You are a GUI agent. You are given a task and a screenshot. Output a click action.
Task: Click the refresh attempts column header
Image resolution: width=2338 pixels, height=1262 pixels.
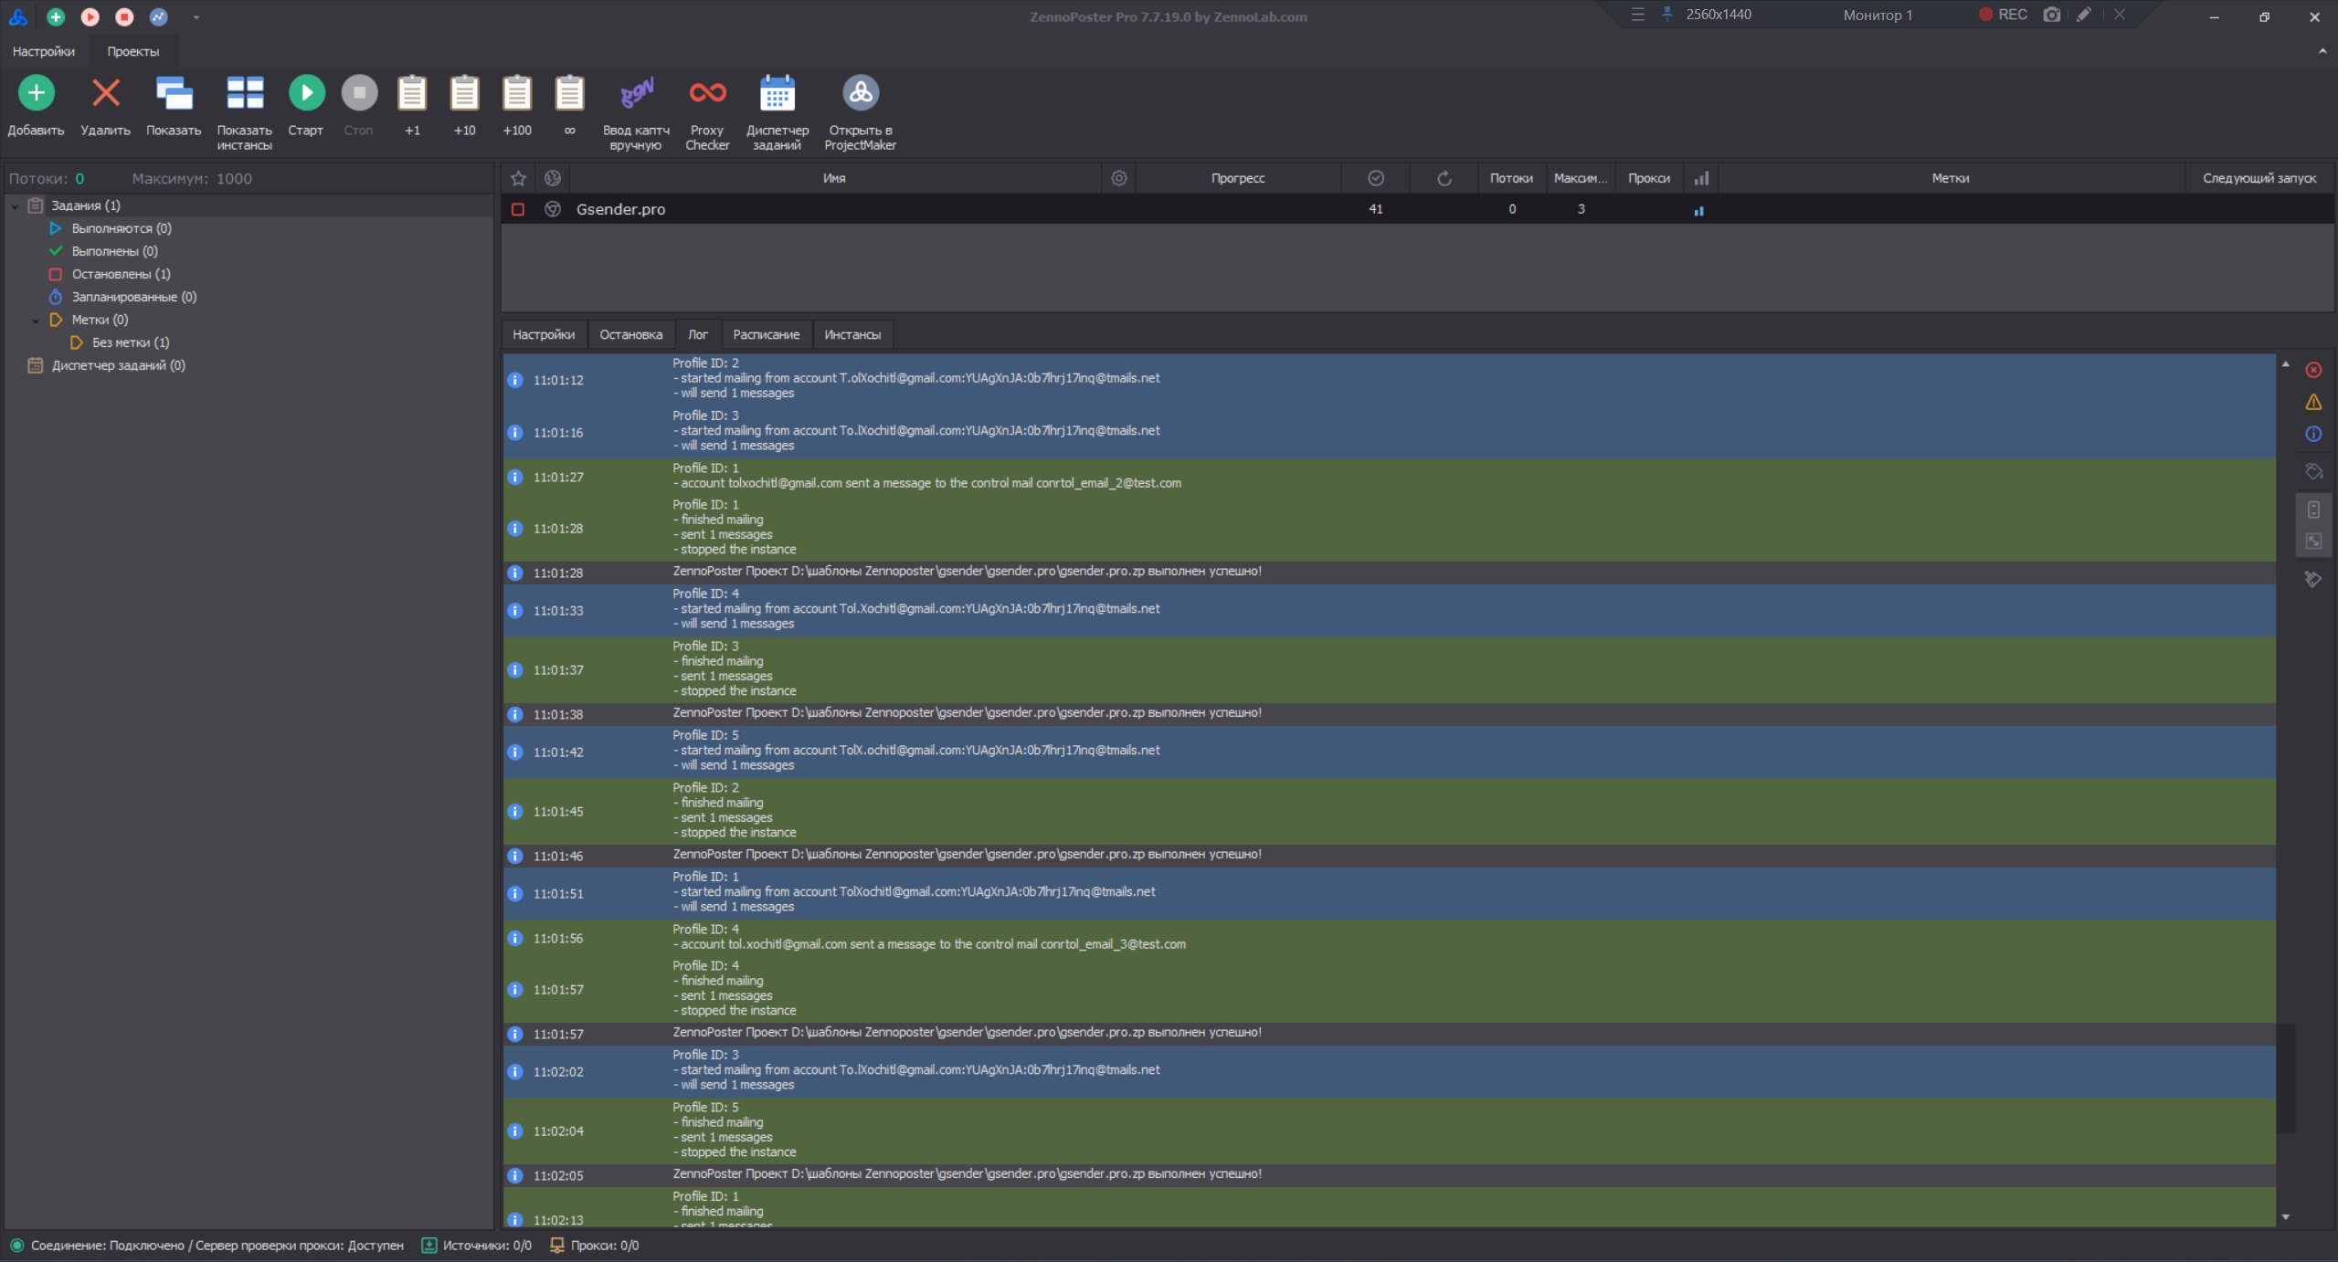click(1444, 178)
